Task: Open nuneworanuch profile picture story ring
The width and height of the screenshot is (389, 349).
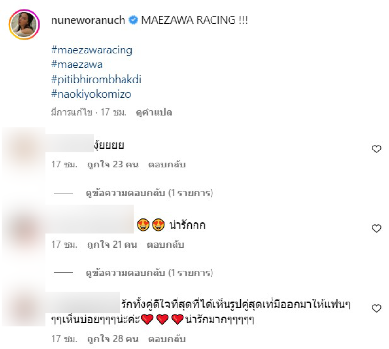Action: [24, 25]
